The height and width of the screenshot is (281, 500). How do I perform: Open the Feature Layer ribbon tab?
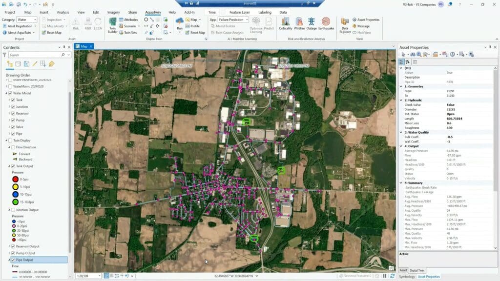click(239, 12)
